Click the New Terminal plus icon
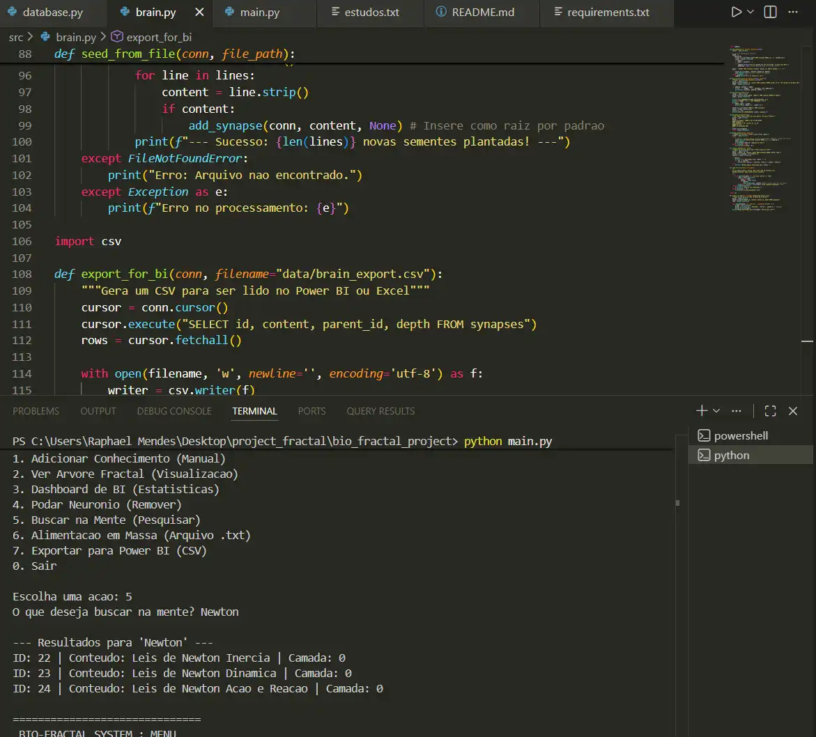 click(x=702, y=411)
